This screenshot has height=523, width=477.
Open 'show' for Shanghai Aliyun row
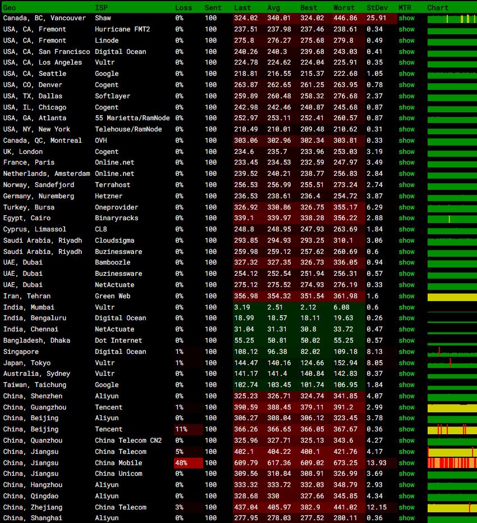coord(406,519)
